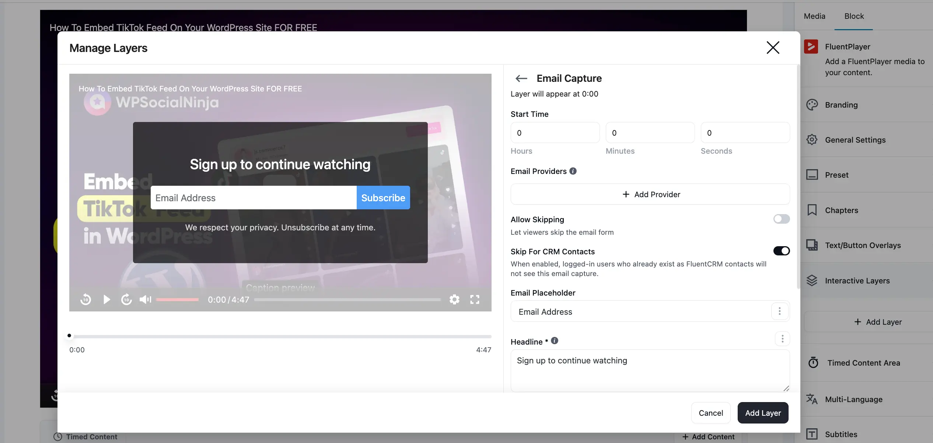This screenshot has height=443, width=933.
Task: Set the Seconds start time field
Action: tap(745, 133)
